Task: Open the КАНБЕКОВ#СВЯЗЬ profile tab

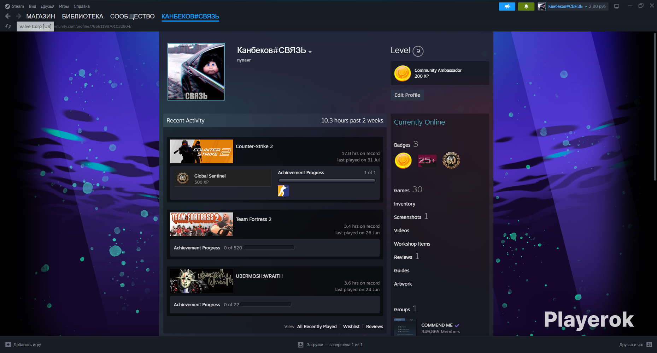Action: [190, 16]
